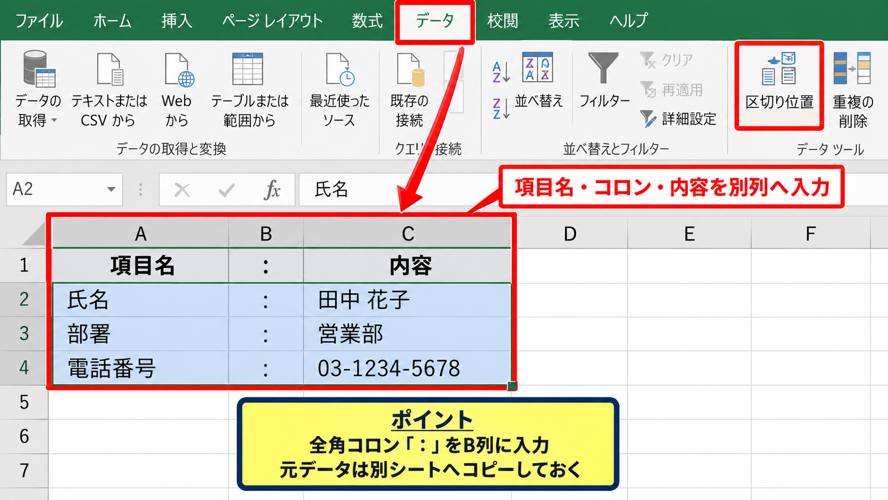The height and width of the screenshot is (500, 888).
Task: Switch to the ホーム tab
Action: (x=113, y=21)
